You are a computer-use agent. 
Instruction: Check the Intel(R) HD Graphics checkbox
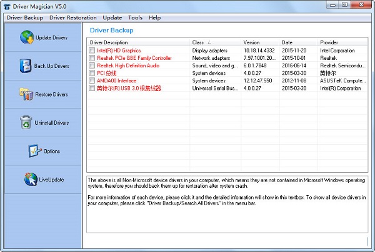(x=92, y=51)
